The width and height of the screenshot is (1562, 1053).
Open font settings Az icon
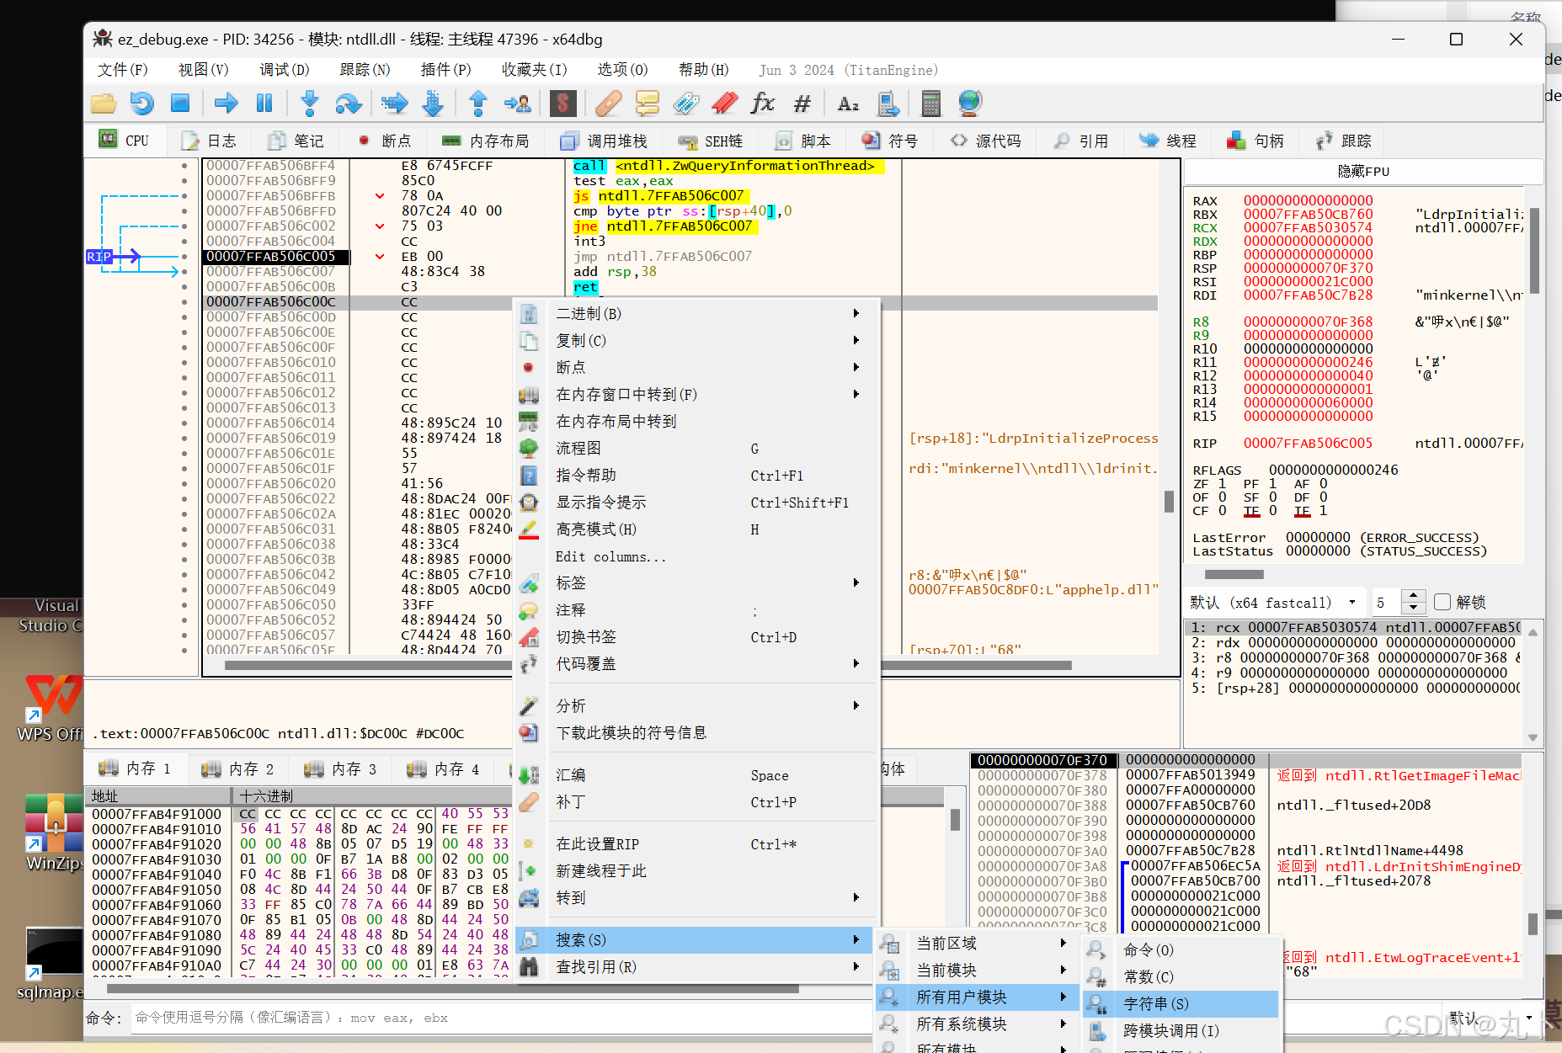848,104
